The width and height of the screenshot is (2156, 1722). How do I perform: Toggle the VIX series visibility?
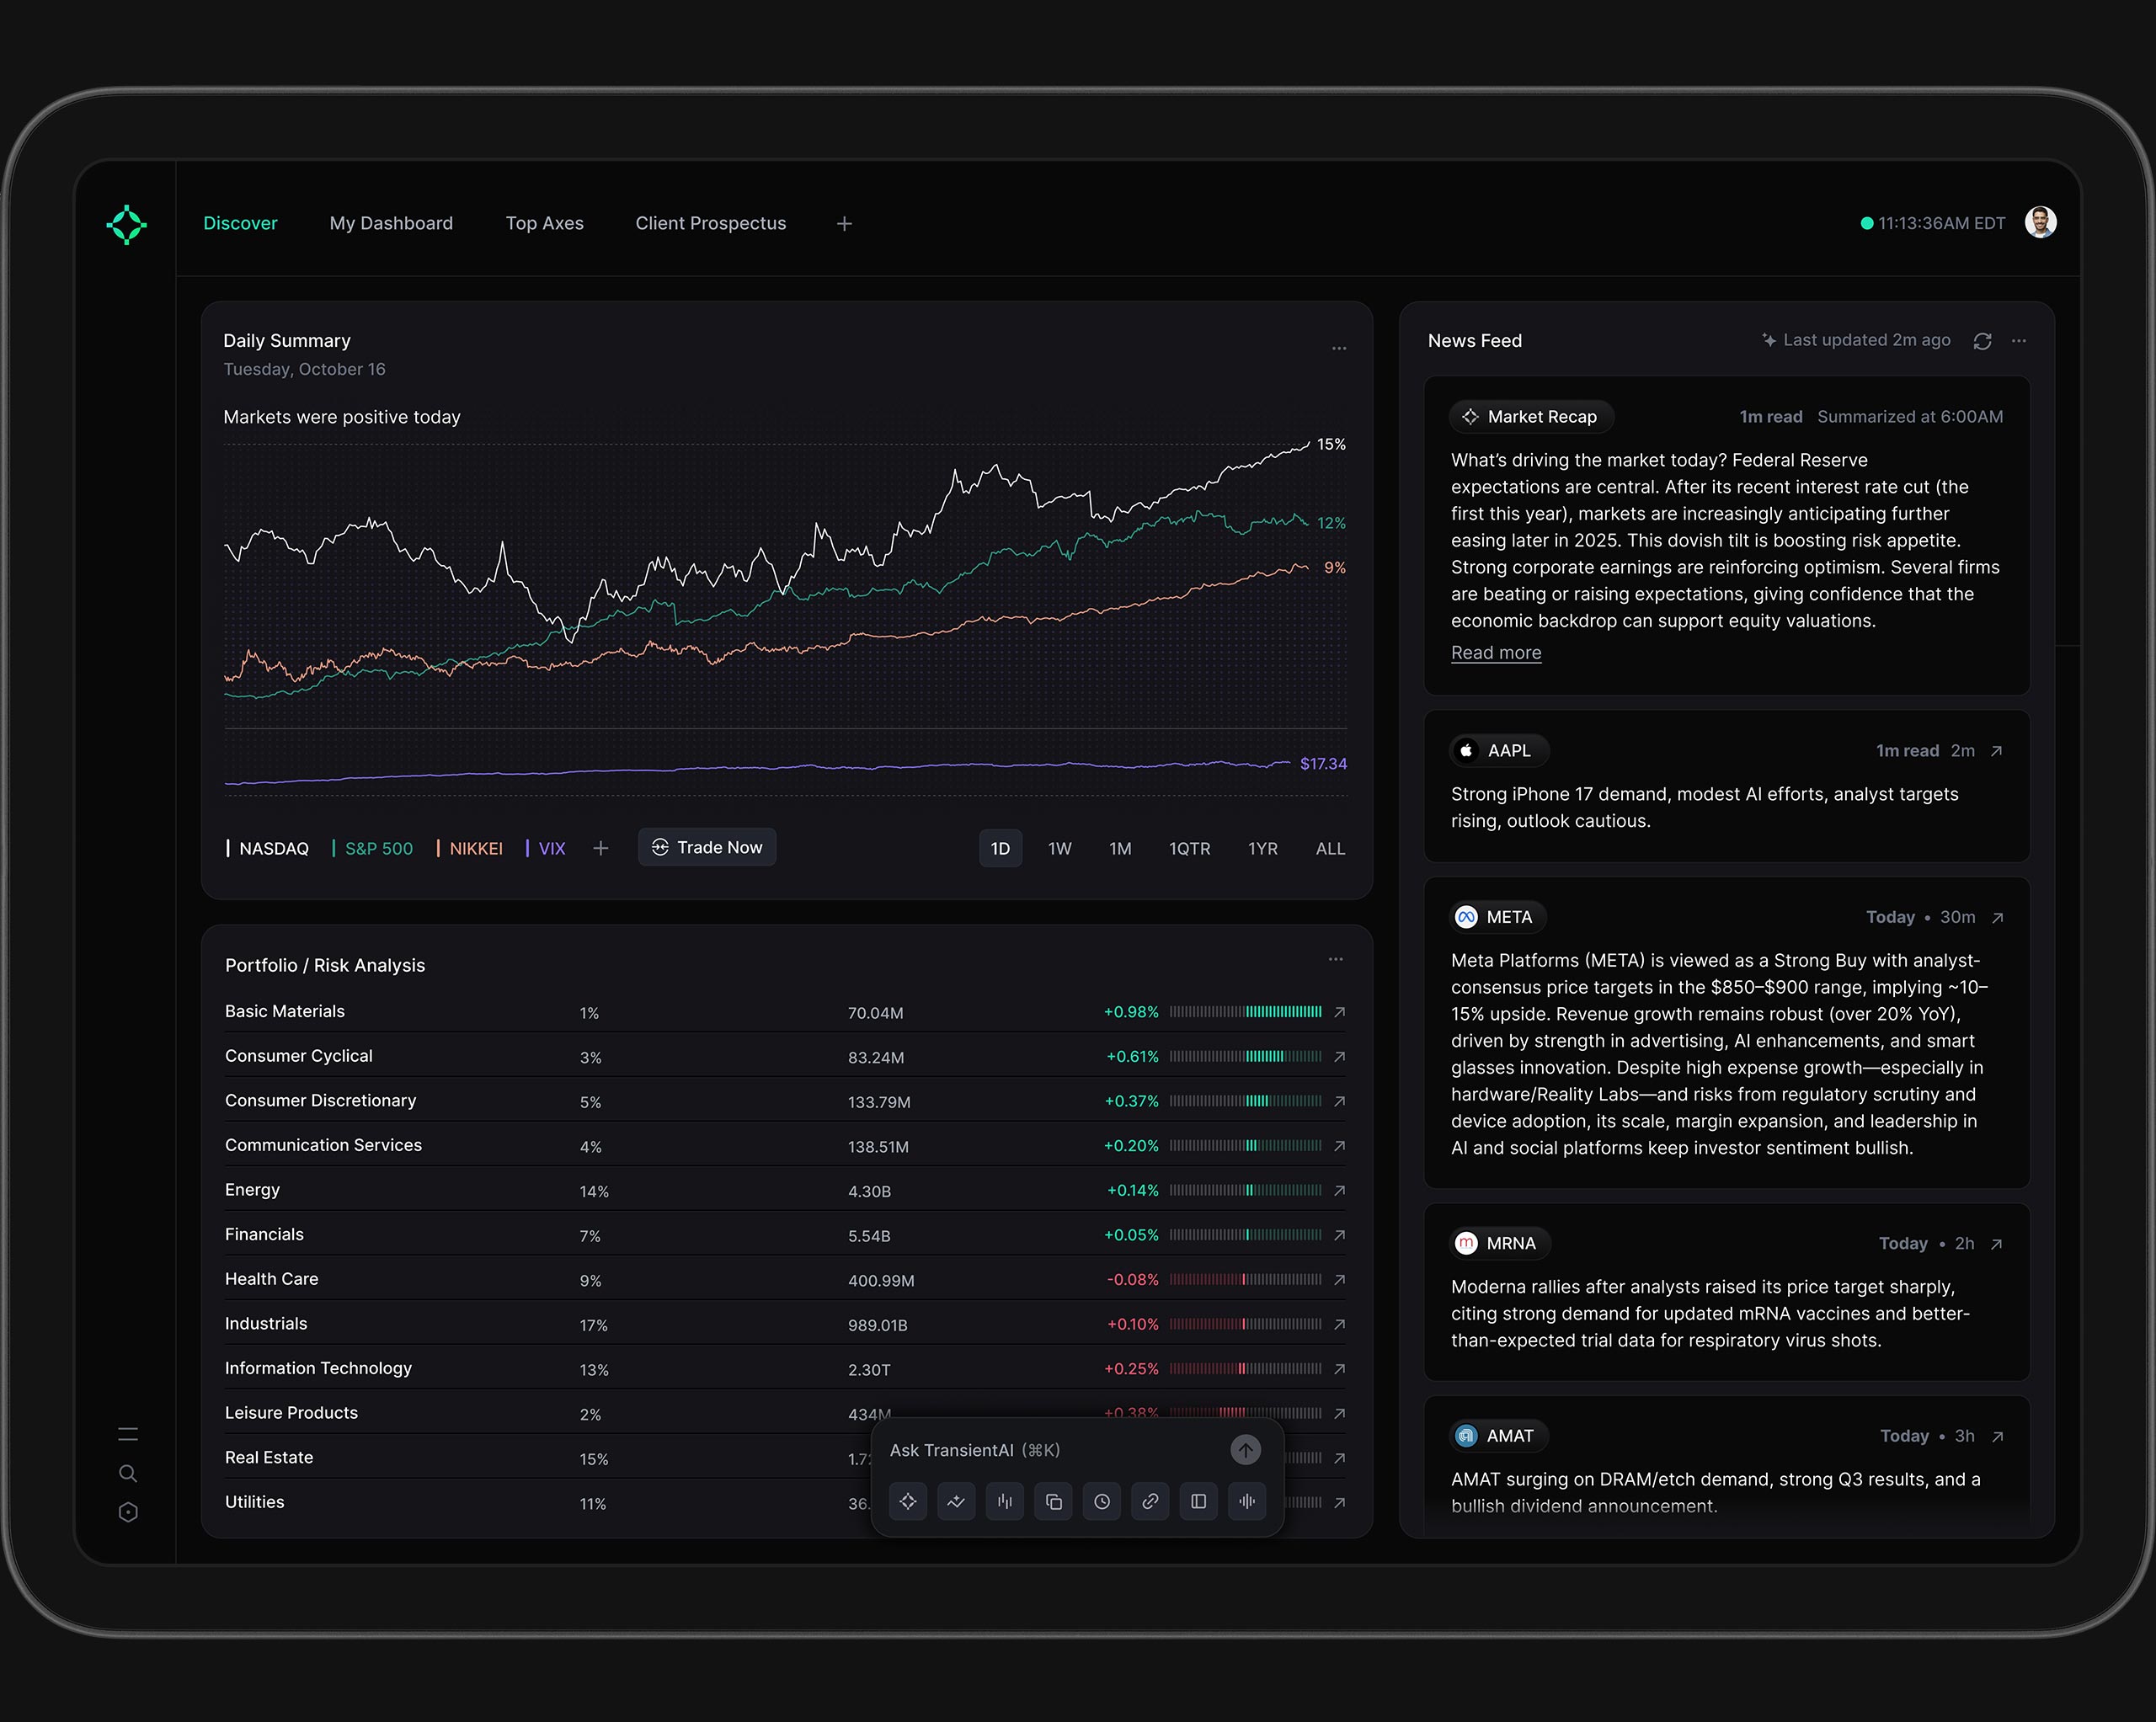(551, 848)
